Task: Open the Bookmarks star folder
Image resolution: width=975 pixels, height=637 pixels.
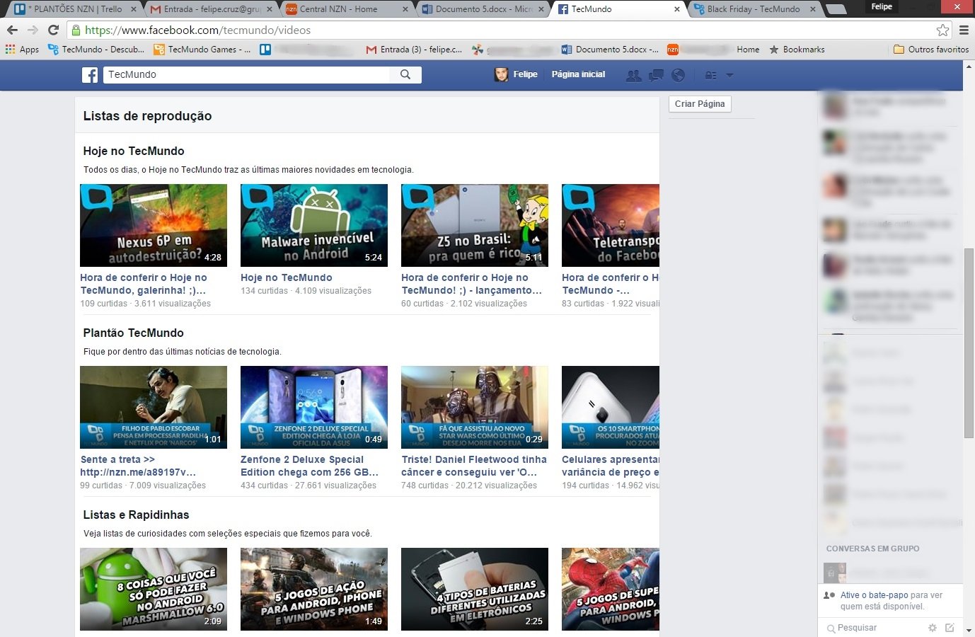Action: pyautogui.click(x=797, y=50)
